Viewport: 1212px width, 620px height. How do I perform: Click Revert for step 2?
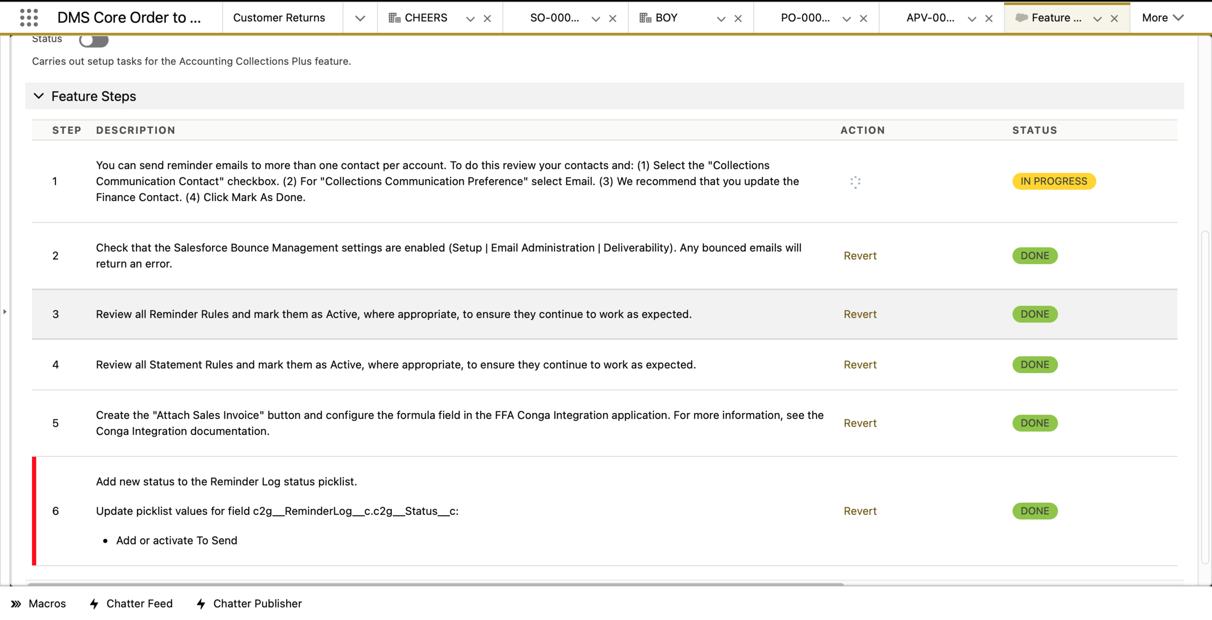tap(860, 256)
